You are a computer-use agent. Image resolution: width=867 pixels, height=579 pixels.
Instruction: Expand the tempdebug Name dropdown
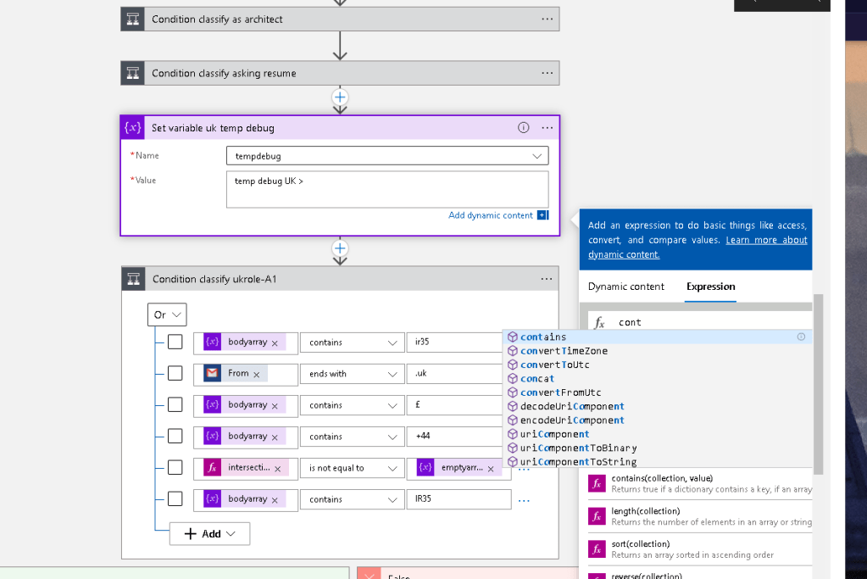(536, 156)
